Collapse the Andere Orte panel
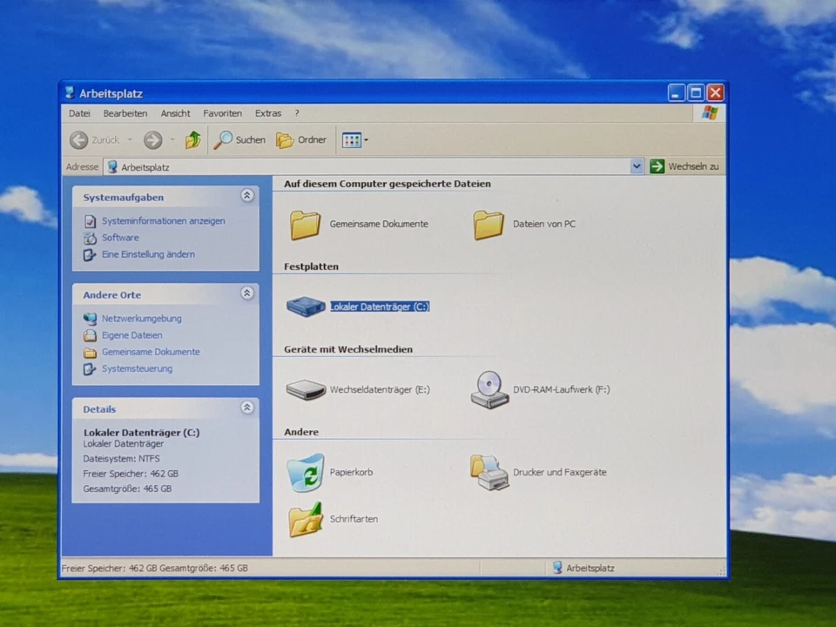This screenshot has height=627, width=836. [x=247, y=294]
